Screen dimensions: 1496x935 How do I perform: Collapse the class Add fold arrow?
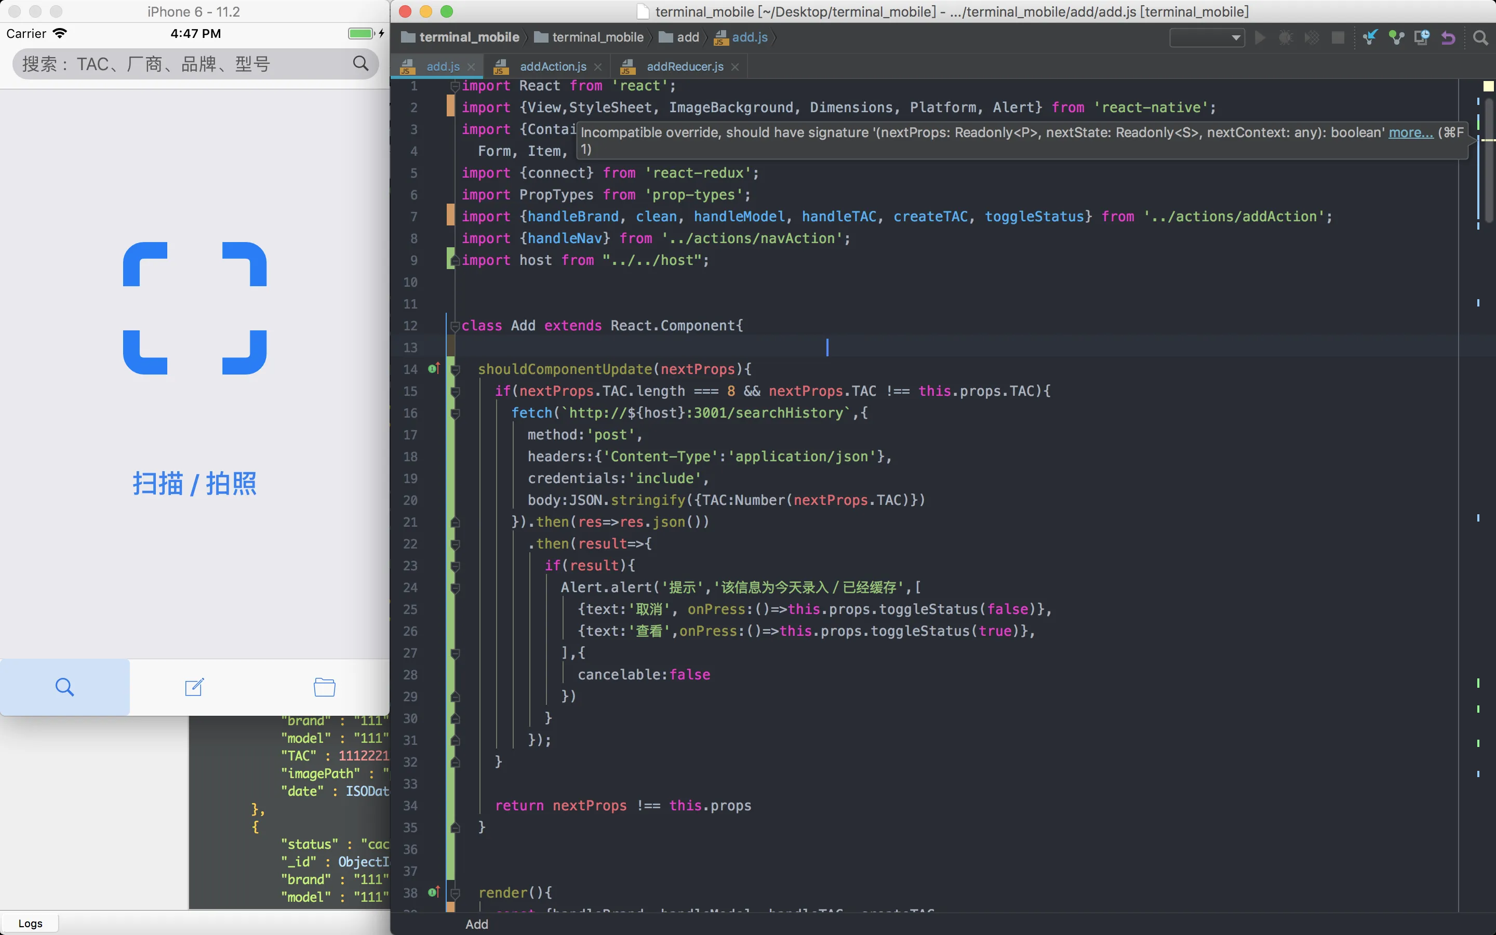click(455, 326)
